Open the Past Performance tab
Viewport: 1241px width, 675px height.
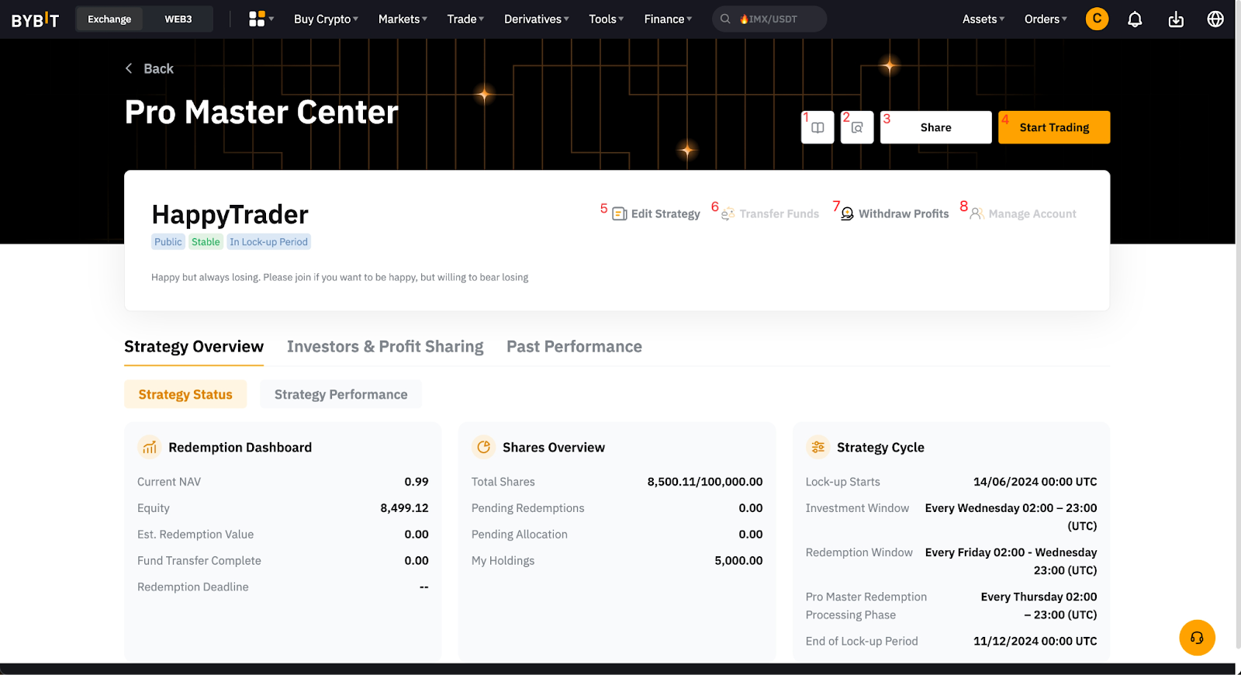574,347
